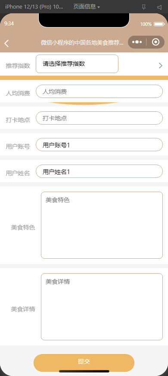Submit the form with 提交 button
168x376 pixels.
[x=84, y=363]
